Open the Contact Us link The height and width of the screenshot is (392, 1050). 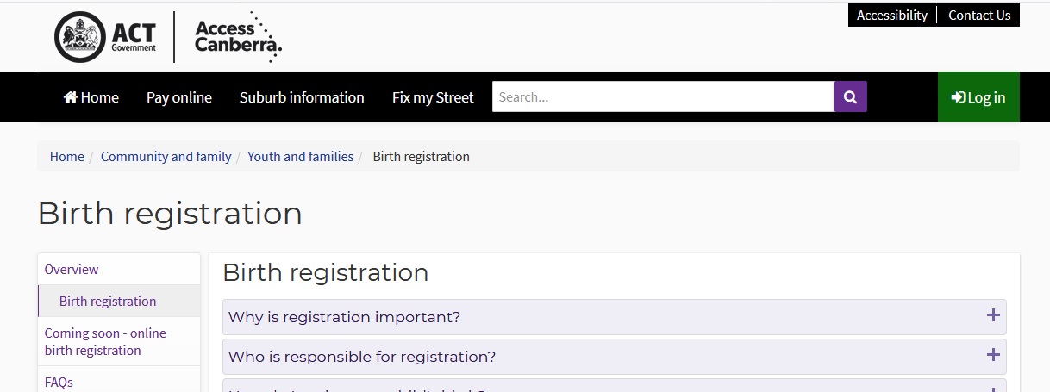[x=979, y=16]
